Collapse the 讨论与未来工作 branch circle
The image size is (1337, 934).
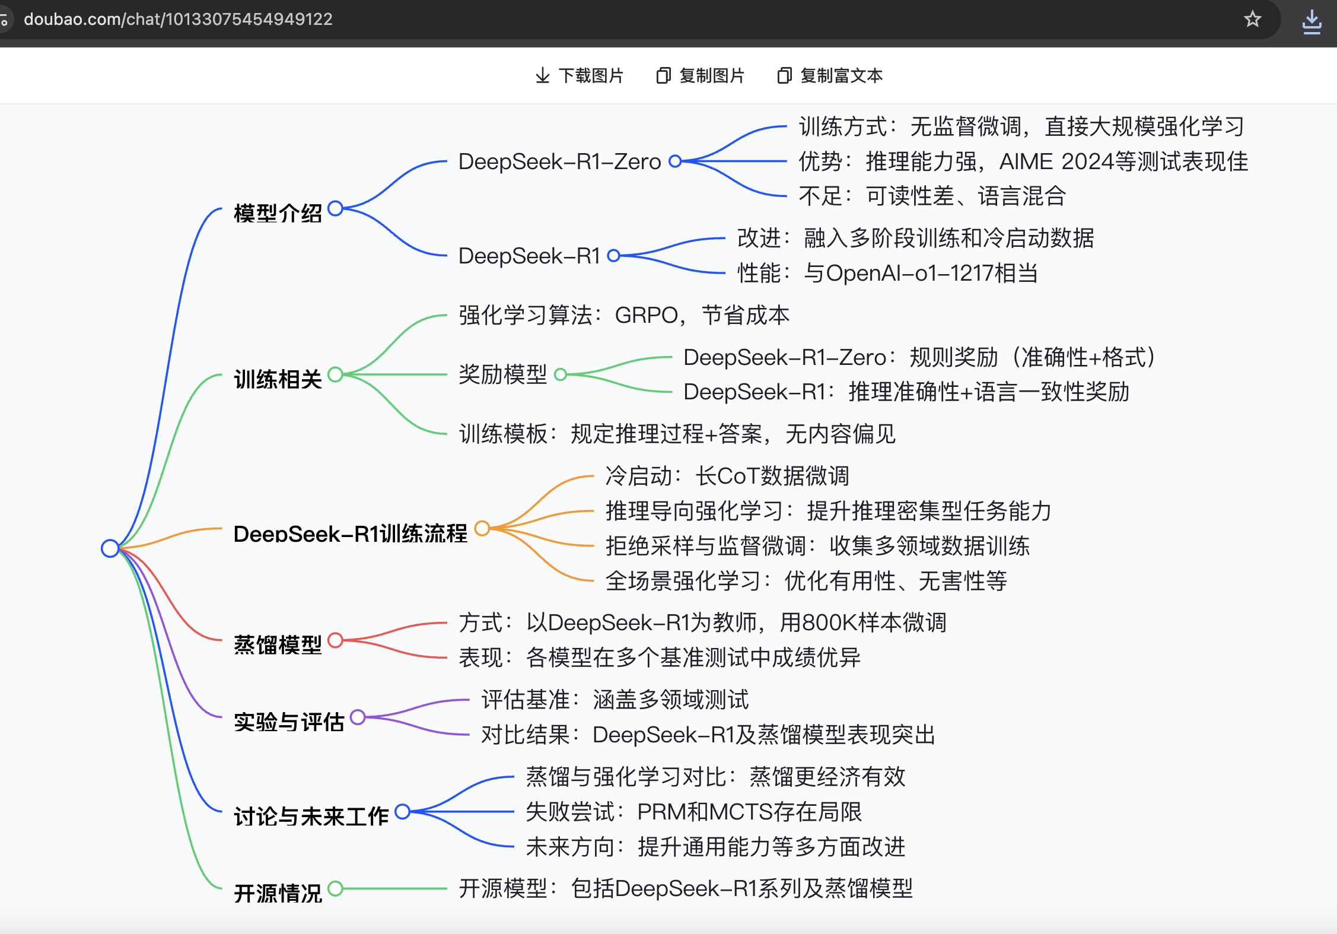click(403, 812)
